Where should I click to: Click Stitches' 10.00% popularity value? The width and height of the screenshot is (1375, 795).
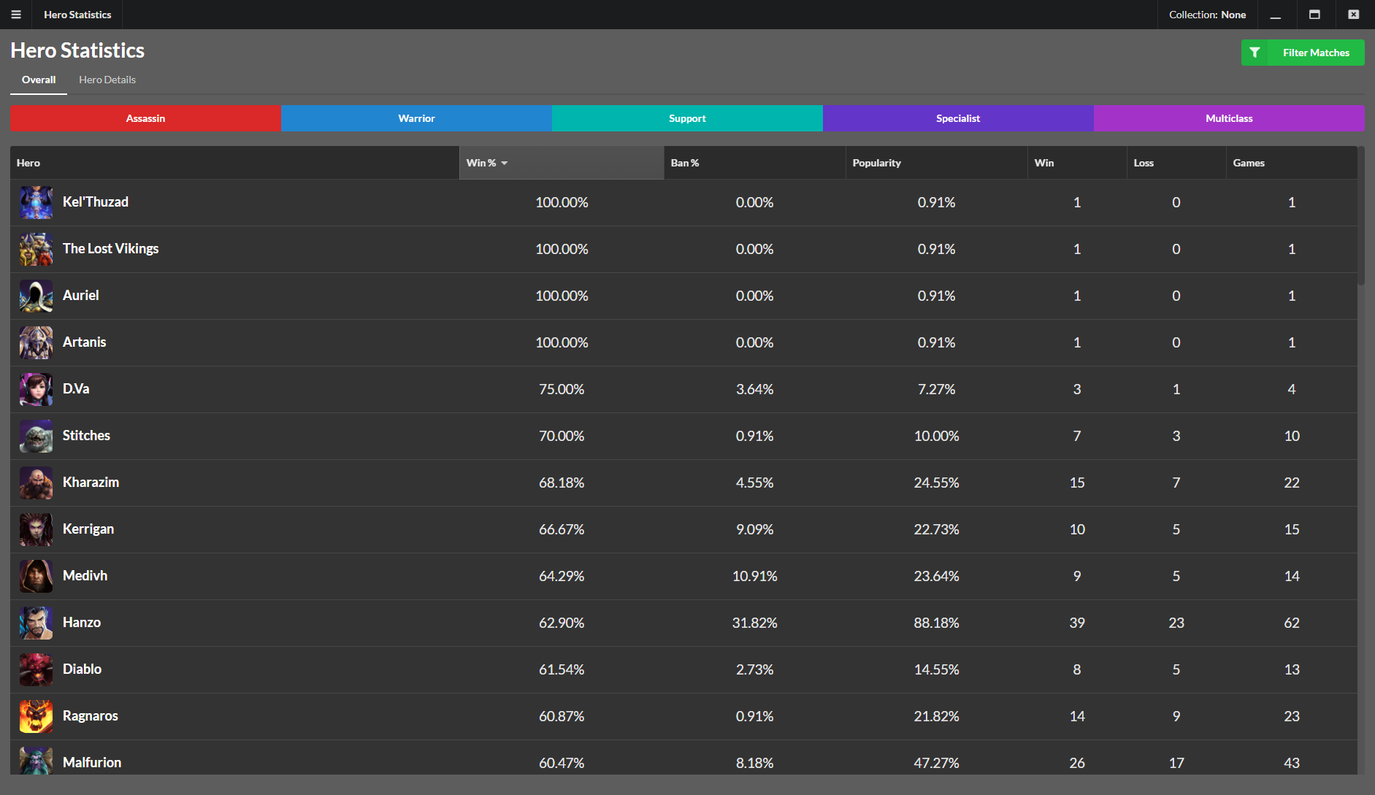(936, 436)
